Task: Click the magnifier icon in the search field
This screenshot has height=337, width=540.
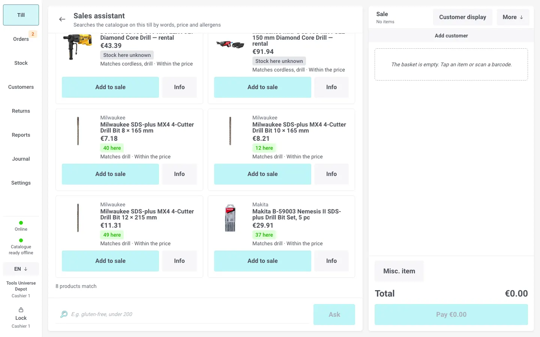Action: [x=64, y=314]
